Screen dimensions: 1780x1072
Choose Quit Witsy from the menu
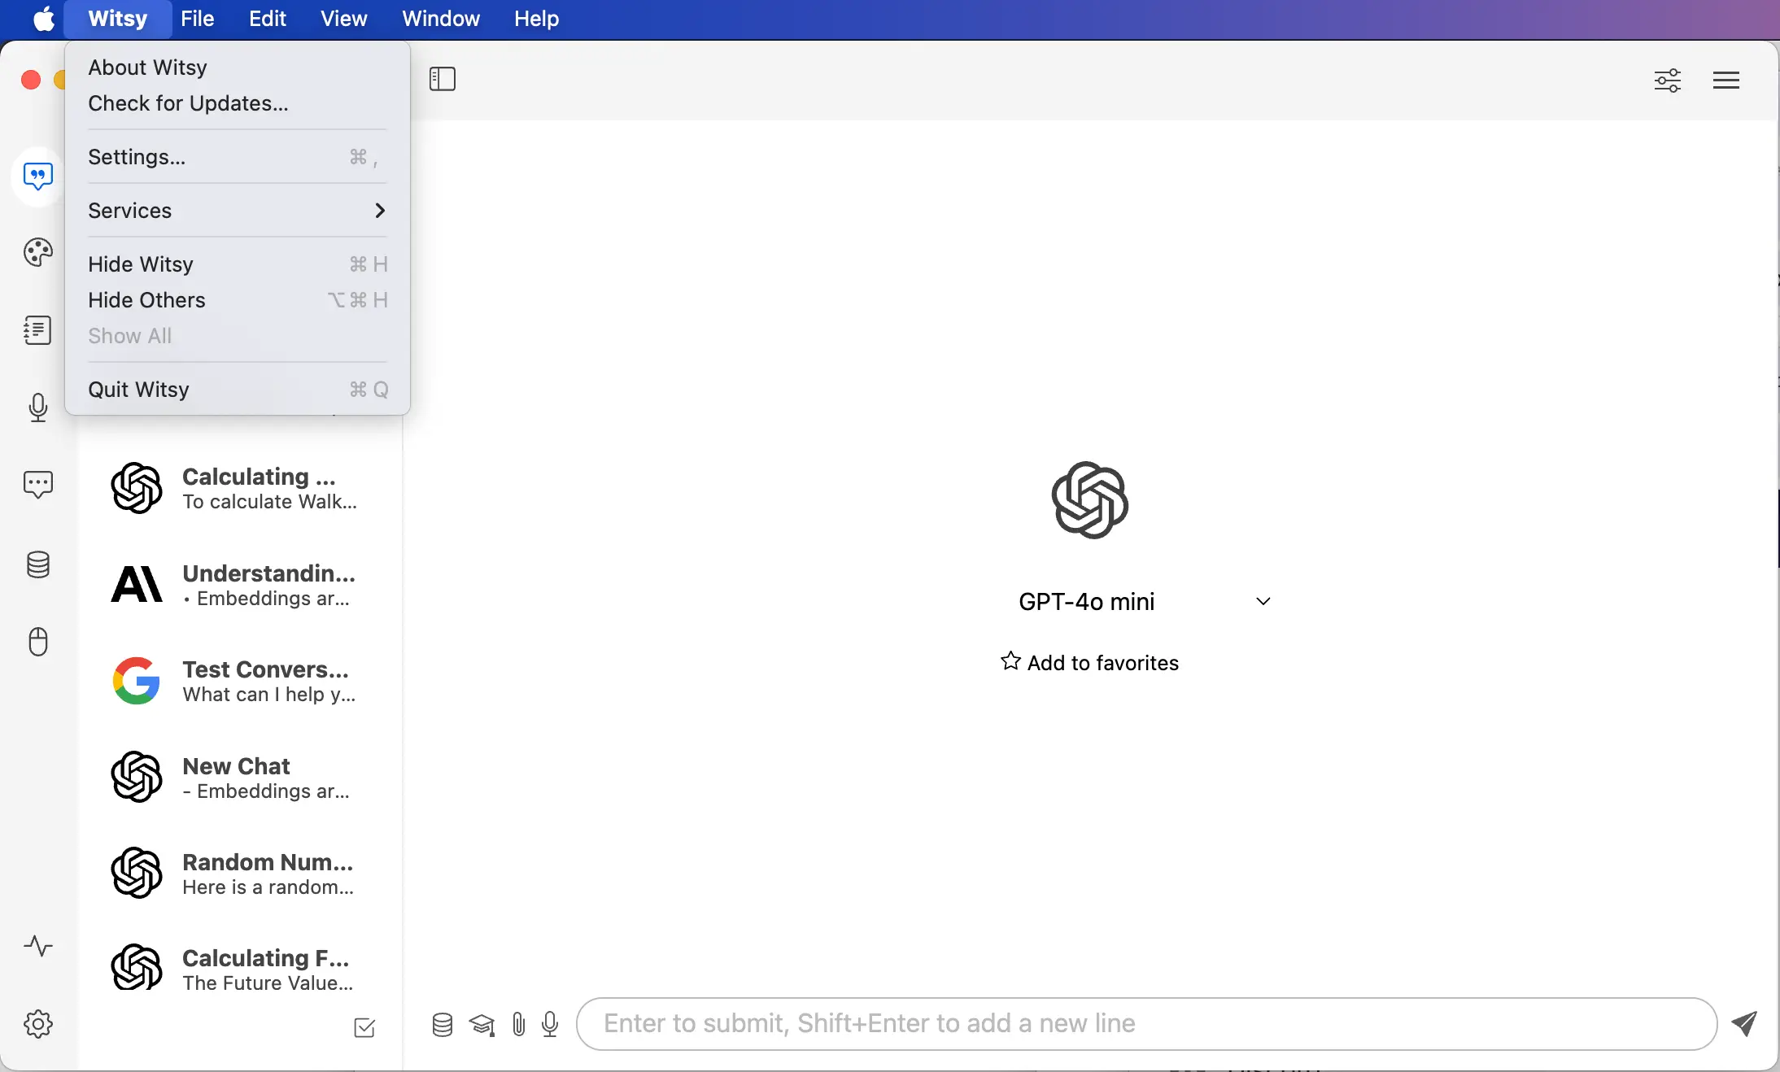coord(138,390)
